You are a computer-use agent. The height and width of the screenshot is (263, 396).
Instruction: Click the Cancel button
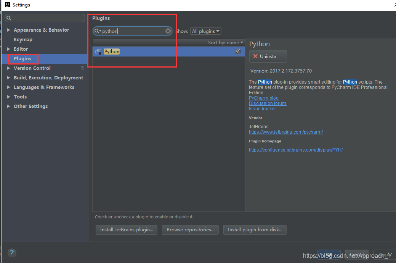(357, 254)
